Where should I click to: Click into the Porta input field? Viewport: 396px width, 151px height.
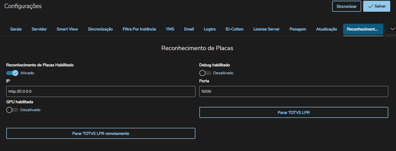(x=294, y=91)
